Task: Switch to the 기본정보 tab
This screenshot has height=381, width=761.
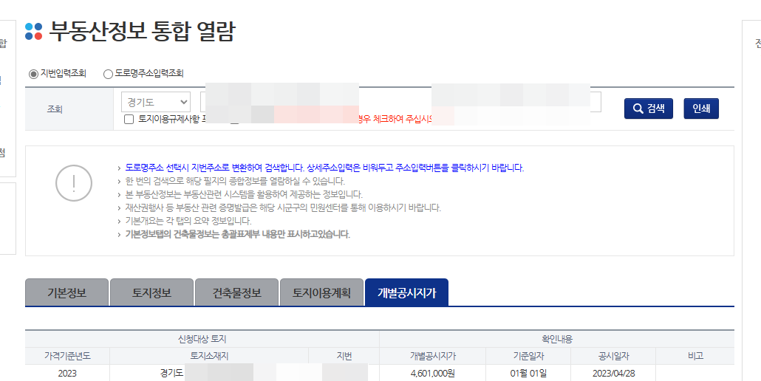Action: point(67,293)
